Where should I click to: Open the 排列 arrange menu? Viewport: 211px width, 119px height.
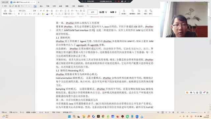pyautogui.click(x=151, y=12)
